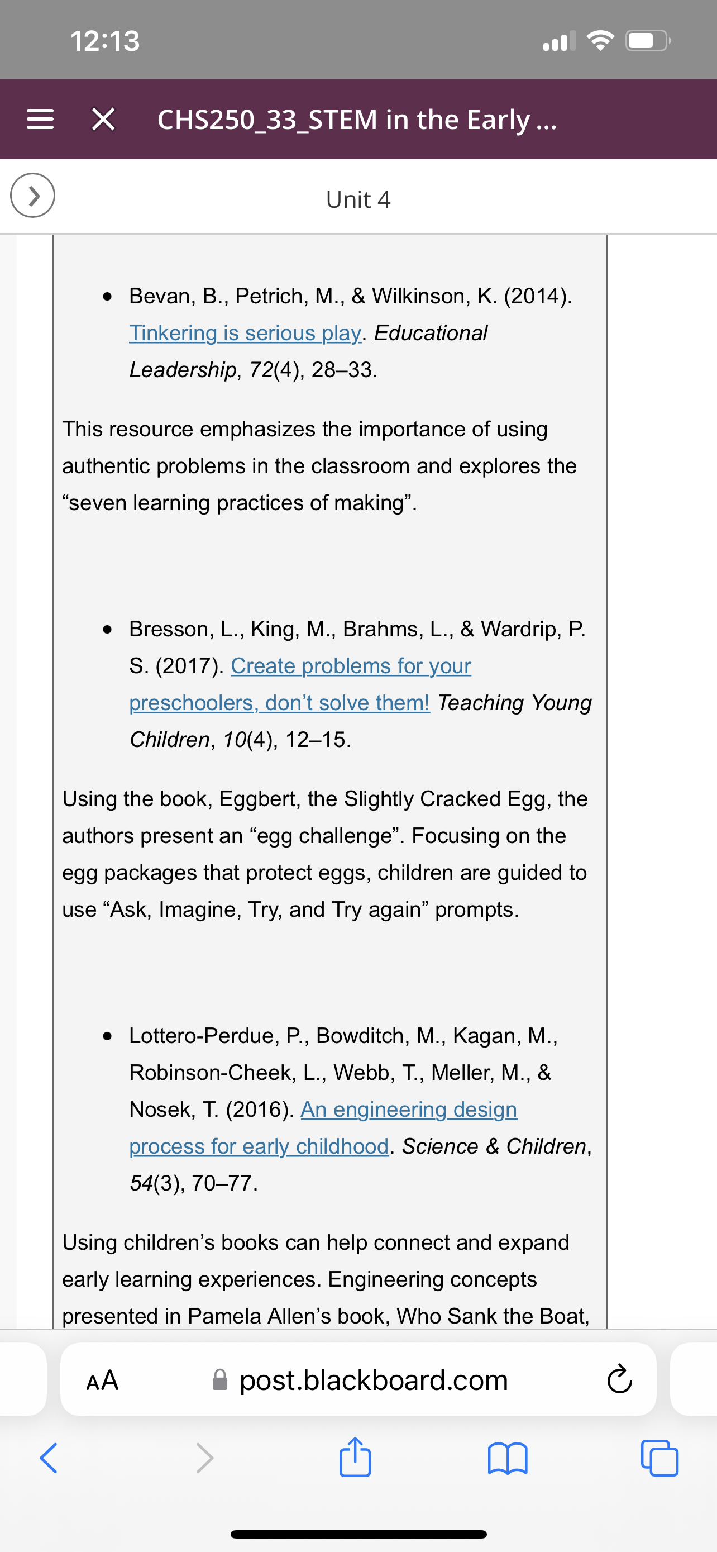This screenshot has width=717, height=1552.
Task: Tap the battery status indicator
Action: point(648,41)
